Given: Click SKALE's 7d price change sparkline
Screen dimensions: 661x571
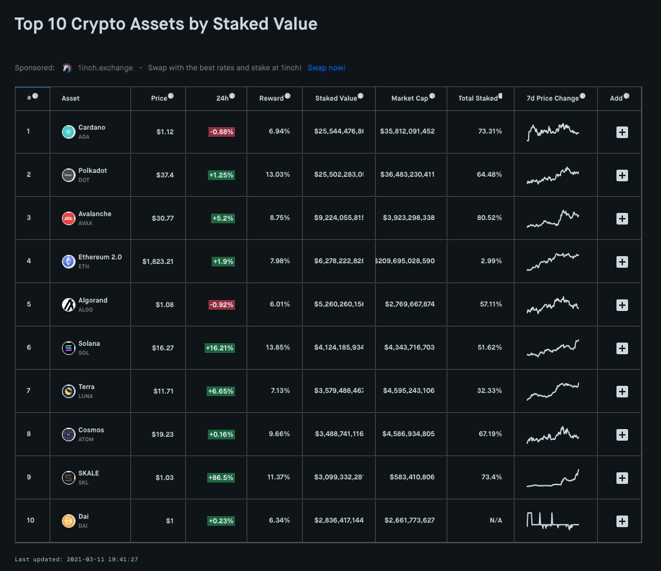Looking at the screenshot, I should pyautogui.click(x=553, y=477).
